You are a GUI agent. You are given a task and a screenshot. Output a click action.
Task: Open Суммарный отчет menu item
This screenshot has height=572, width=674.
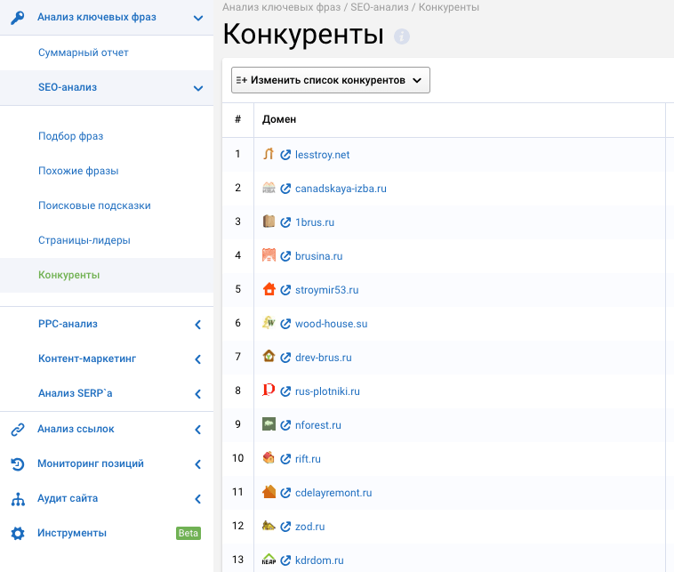[x=84, y=52]
